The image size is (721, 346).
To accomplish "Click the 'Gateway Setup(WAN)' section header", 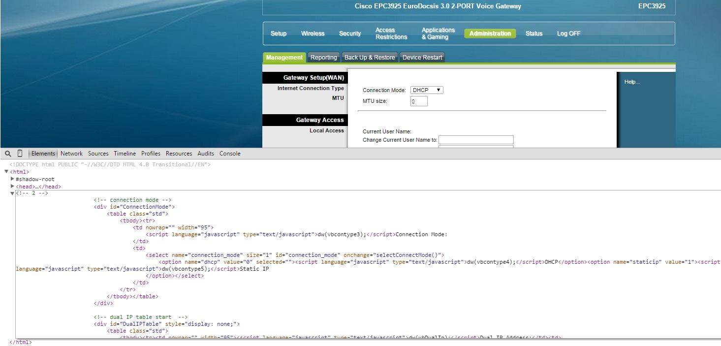I will coord(305,78).
